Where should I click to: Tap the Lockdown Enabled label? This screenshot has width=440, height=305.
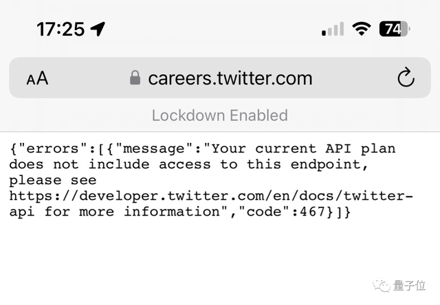[220, 115]
